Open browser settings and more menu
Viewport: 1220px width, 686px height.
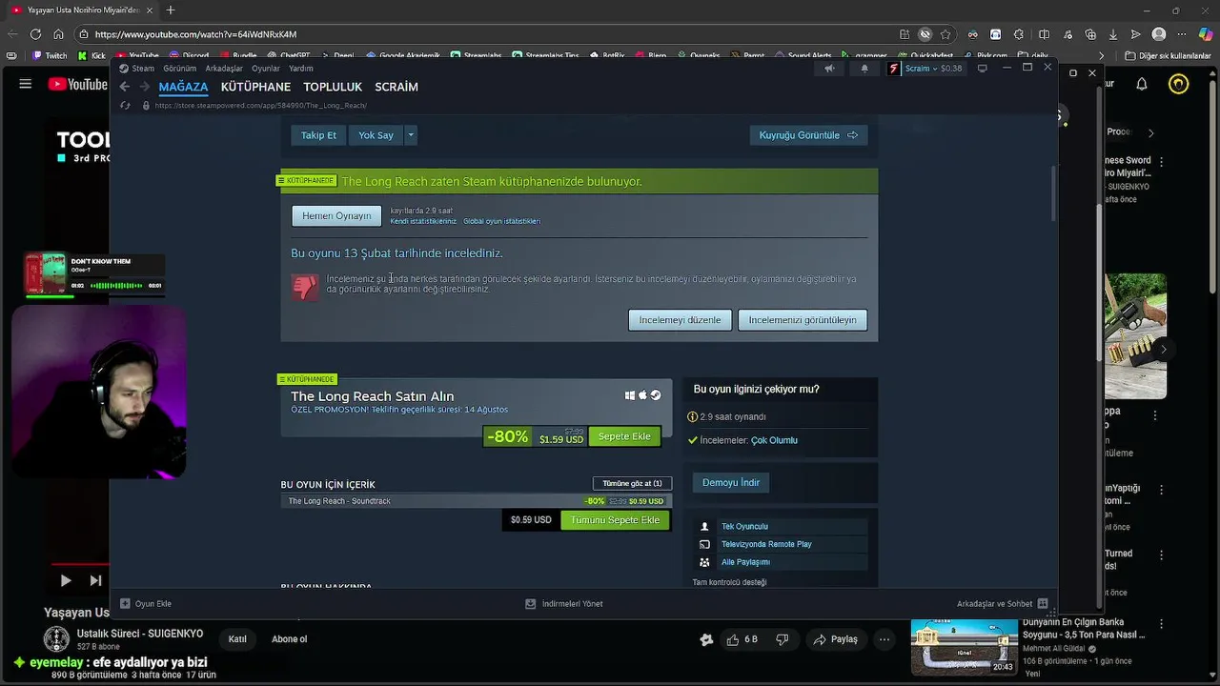click(x=1182, y=34)
